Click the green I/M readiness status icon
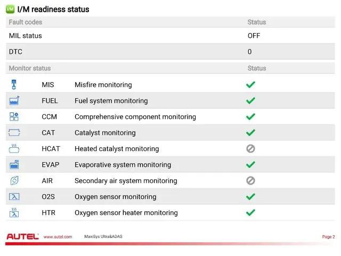The height and width of the screenshot is (256, 341). (10, 9)
